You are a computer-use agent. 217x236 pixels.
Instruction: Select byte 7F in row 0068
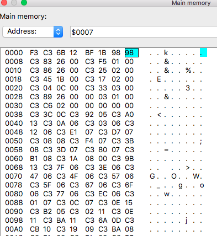click(x=61, y=168)
